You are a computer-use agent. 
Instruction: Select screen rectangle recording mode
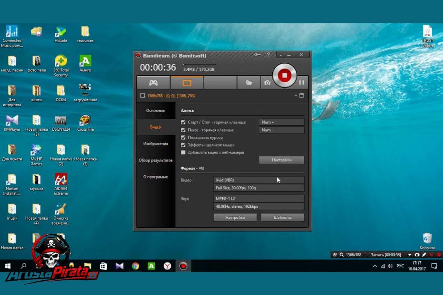(x=187, y=83)
